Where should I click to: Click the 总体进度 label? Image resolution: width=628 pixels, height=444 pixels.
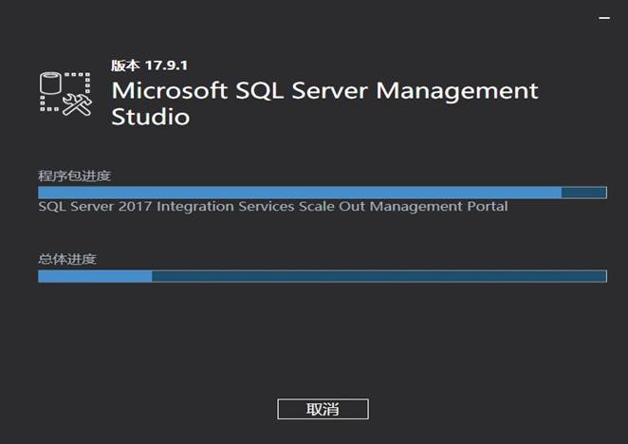67,259
